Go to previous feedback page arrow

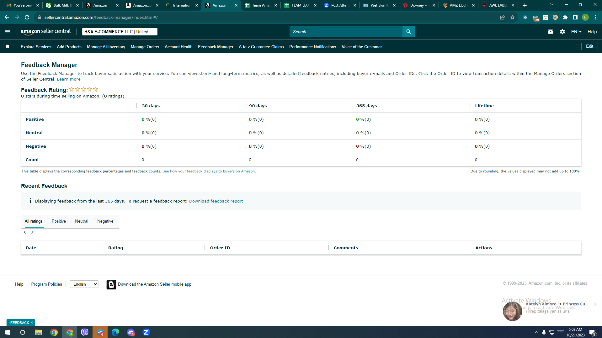pyautogui.click(x=25, y=232)
